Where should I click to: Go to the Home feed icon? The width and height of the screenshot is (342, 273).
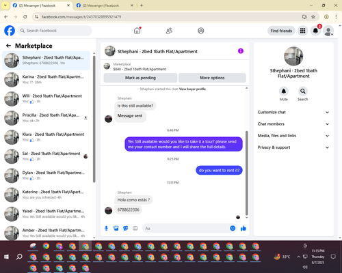click(137, 31)
